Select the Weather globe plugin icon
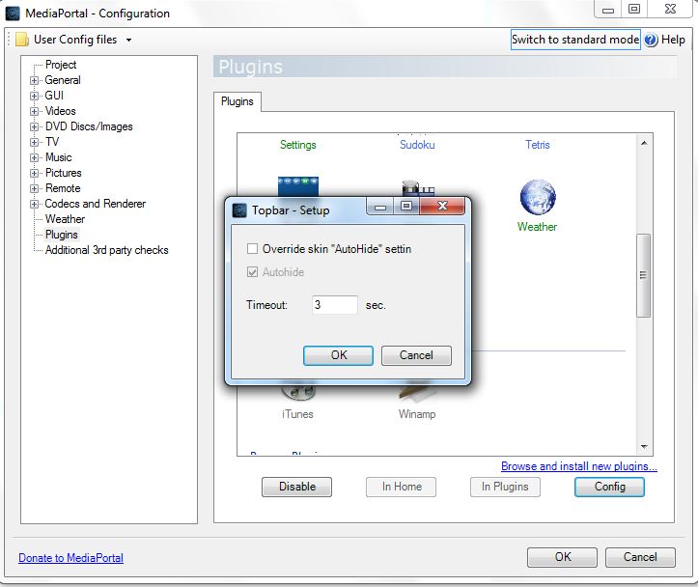Image resolution: width=698 pixels, height=587 pixels. click(x=538, y=197)
